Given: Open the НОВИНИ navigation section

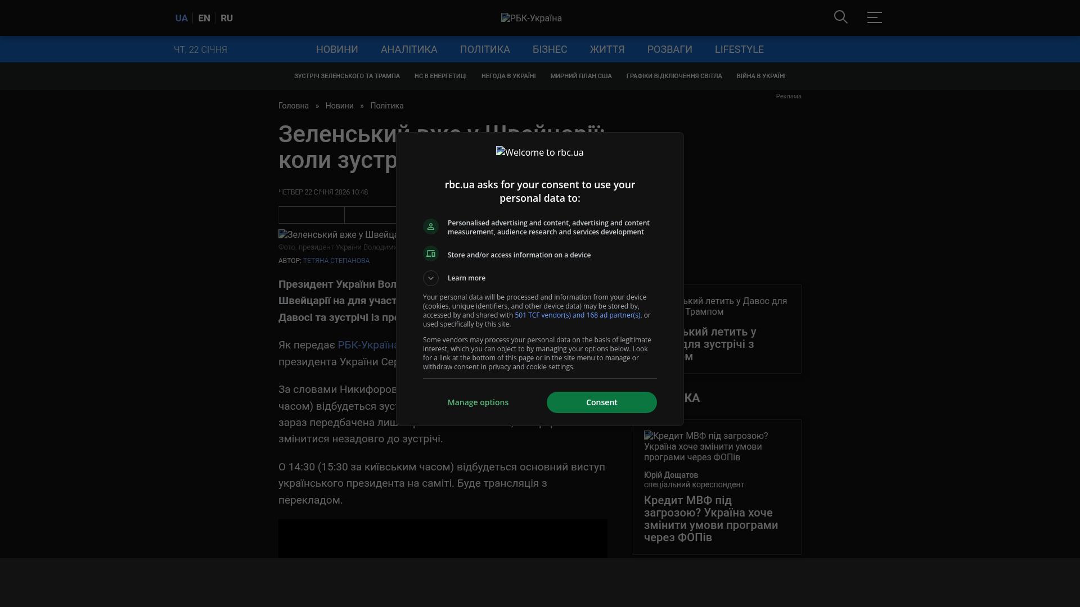Looking at the screenshot, I should point(337,49).
